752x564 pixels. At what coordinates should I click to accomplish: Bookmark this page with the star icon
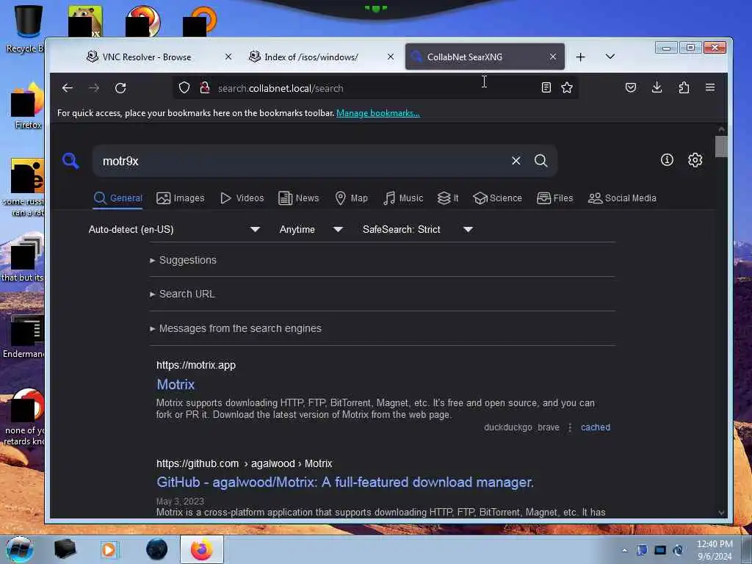point(567,88)
